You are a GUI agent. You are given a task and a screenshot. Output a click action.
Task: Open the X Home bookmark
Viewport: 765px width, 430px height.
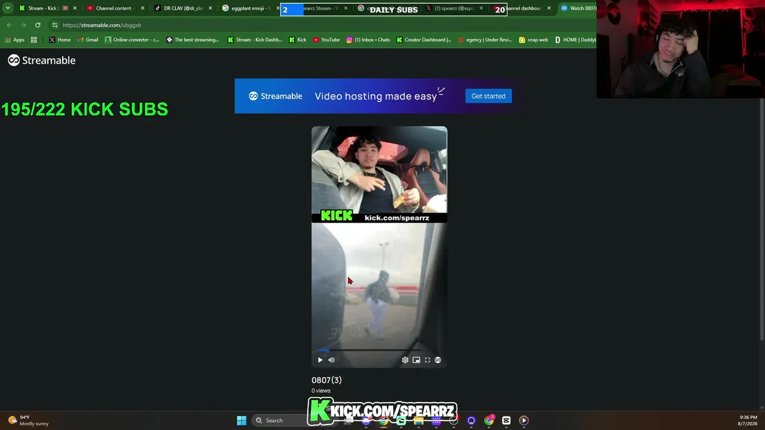(x=60, y=40)
